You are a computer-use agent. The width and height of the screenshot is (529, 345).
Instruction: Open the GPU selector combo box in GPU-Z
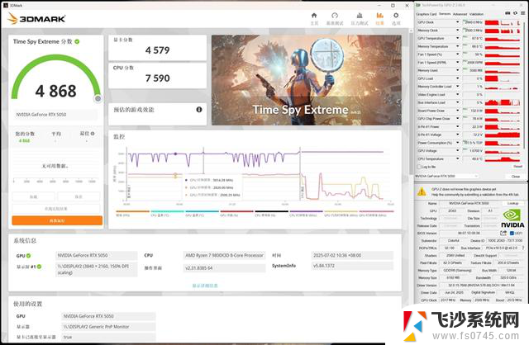click(x=447, y=176)
